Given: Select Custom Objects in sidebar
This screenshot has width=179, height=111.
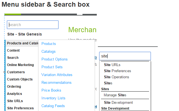Looking at the screenshot, I should coord(20,79).
